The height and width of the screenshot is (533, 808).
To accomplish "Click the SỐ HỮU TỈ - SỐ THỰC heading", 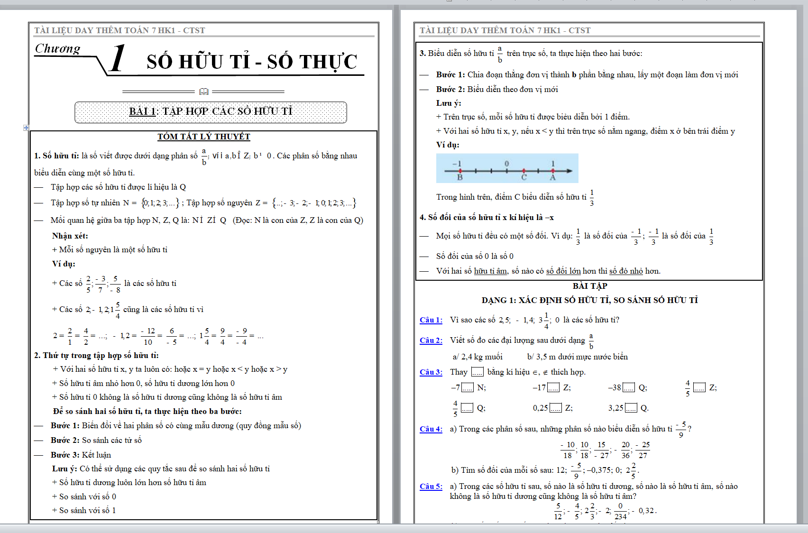I will tap(252, 62).
